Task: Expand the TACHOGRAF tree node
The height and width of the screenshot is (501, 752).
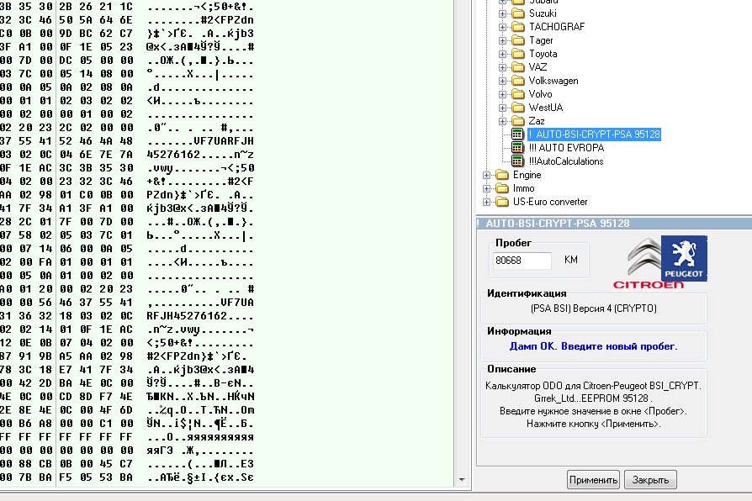Action: [502, 27]
